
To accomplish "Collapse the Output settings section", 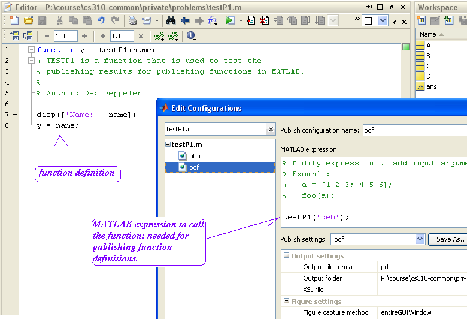I will point(286,256).
